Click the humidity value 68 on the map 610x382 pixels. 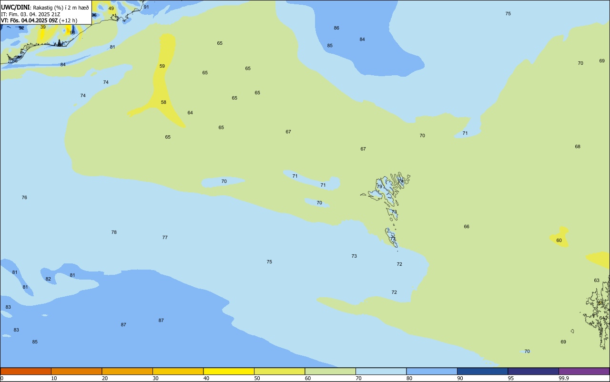(578, 147)
